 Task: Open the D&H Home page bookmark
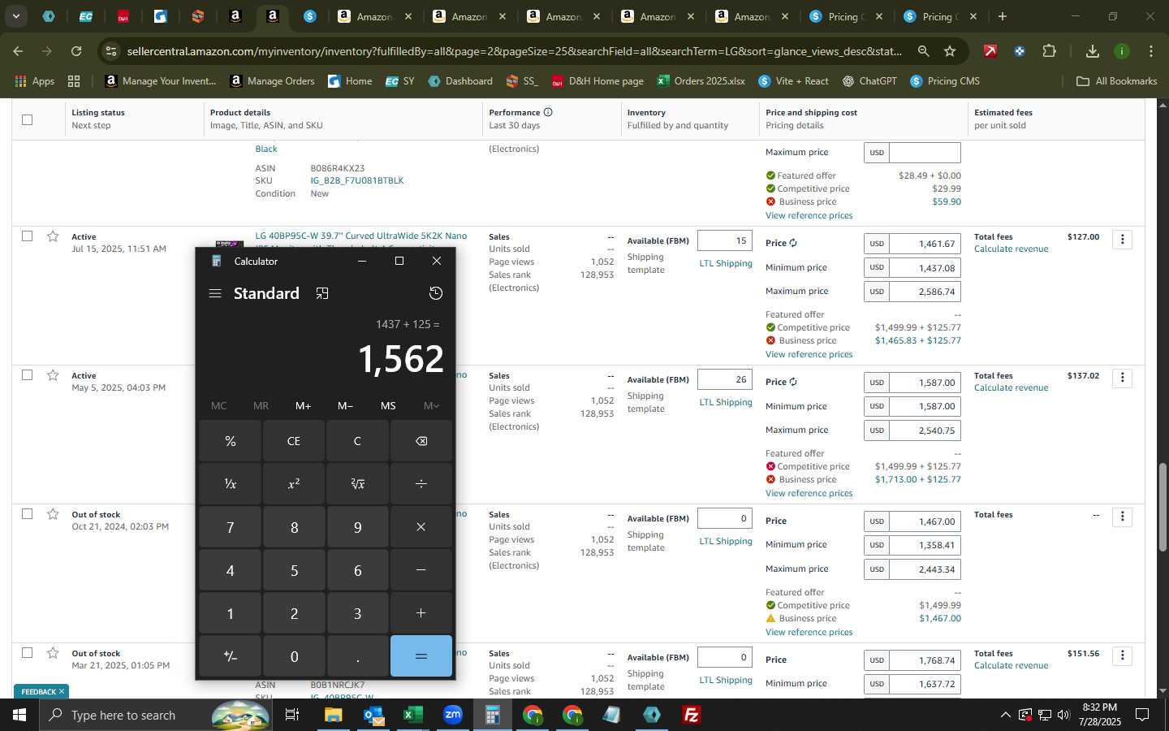[597, 81]
